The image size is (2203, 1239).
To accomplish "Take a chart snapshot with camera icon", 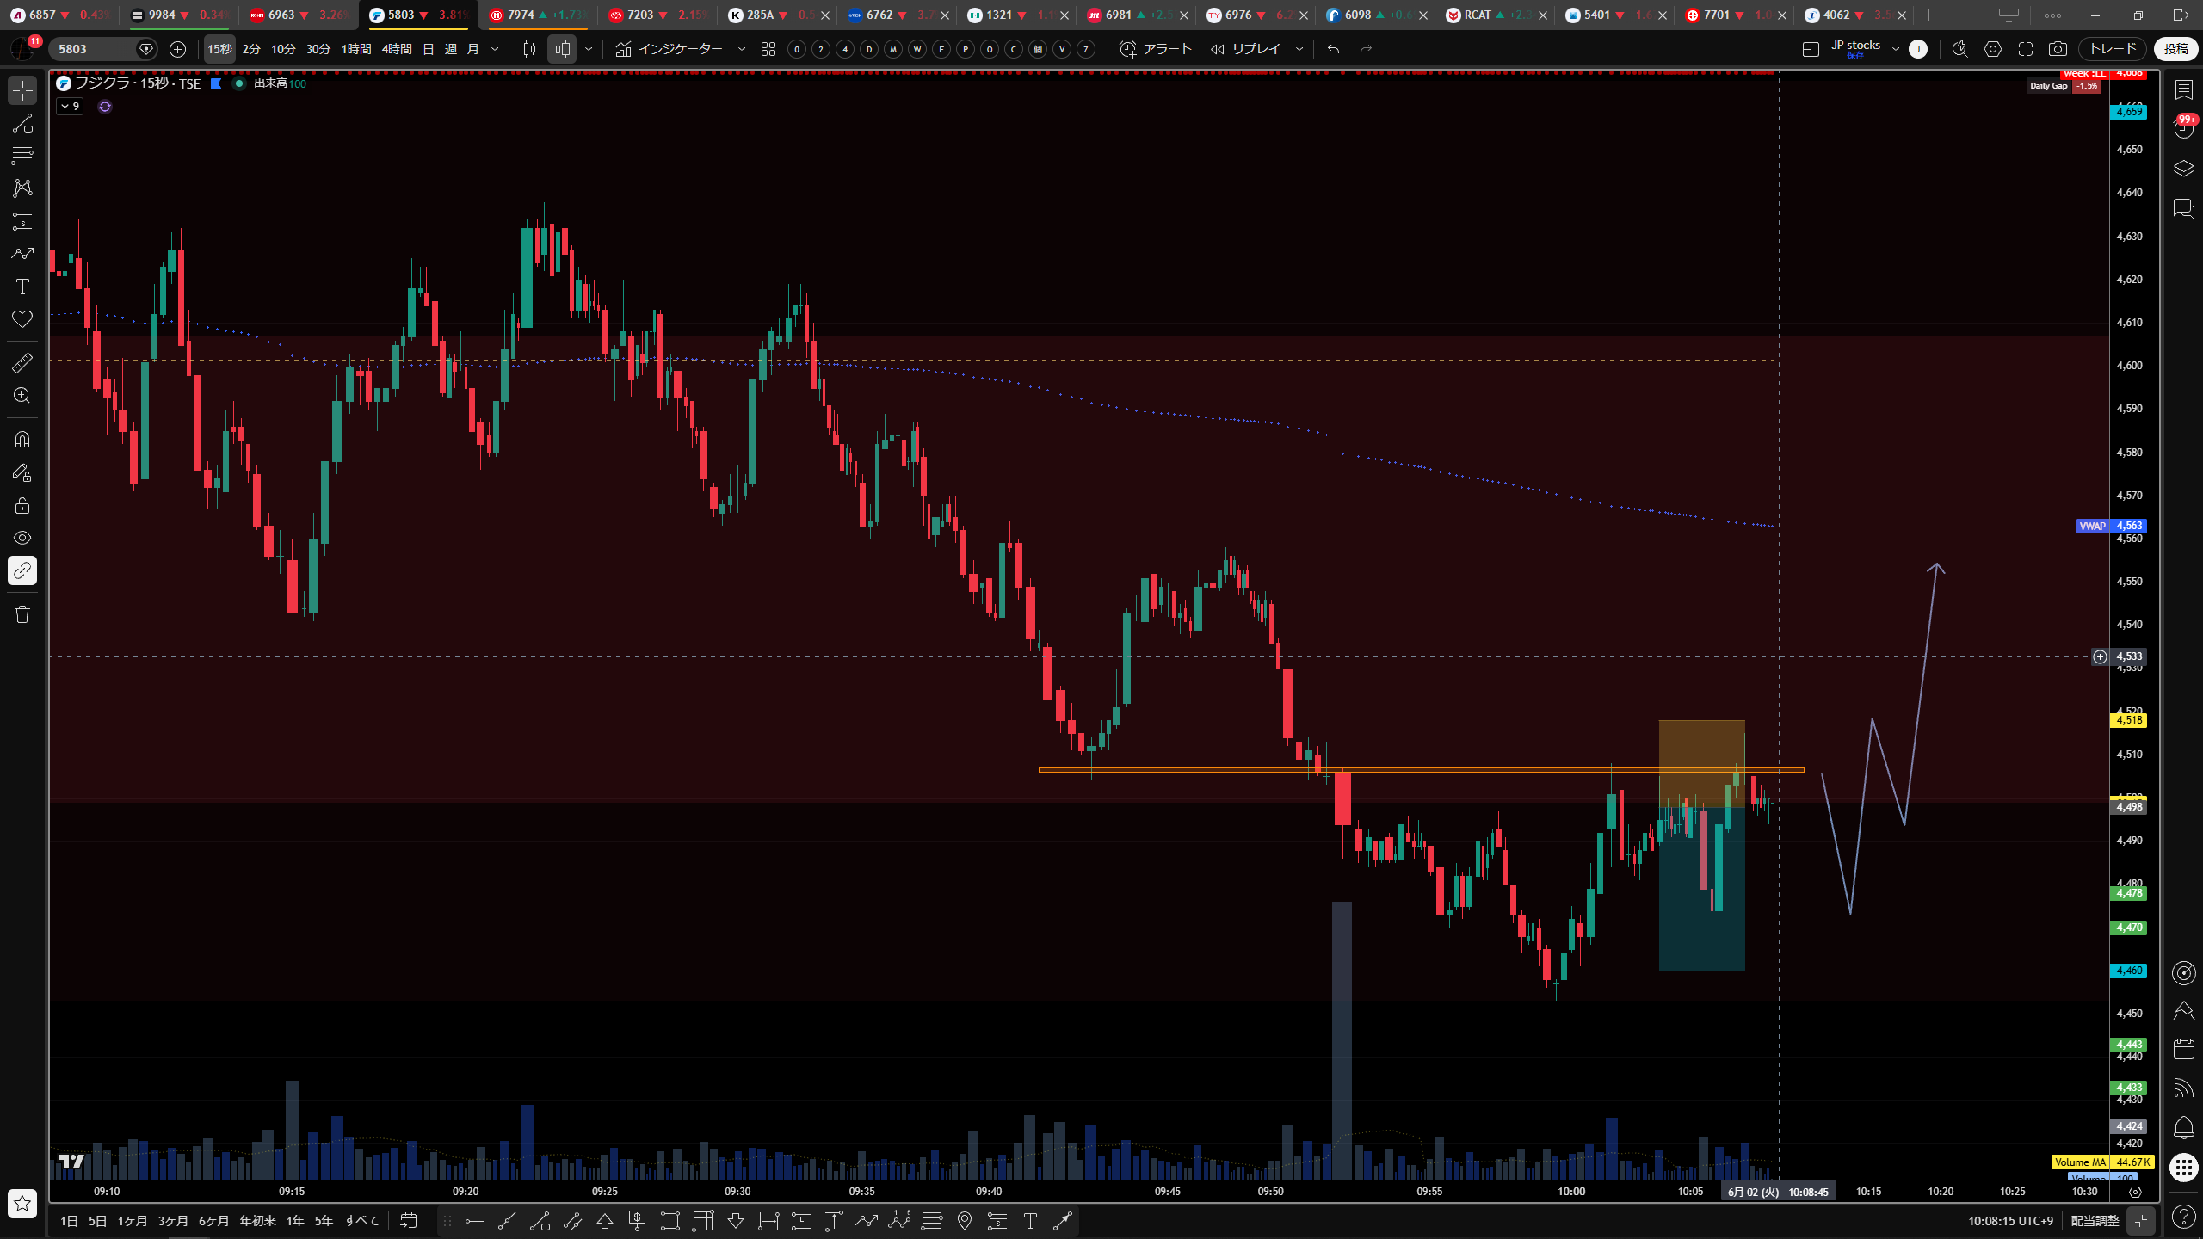I will coord(2058,49).
